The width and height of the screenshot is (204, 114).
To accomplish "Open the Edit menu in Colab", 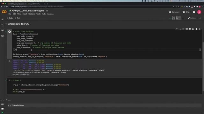I will (x=14, y=14).
